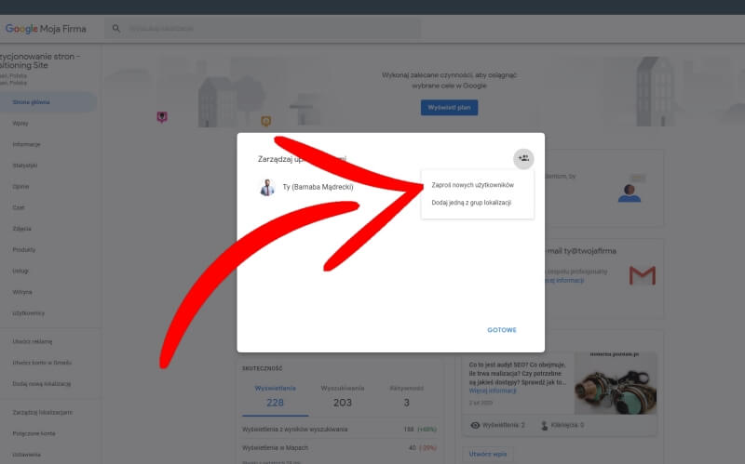Open 'Opinie' in the sidebar

point(20,187)
